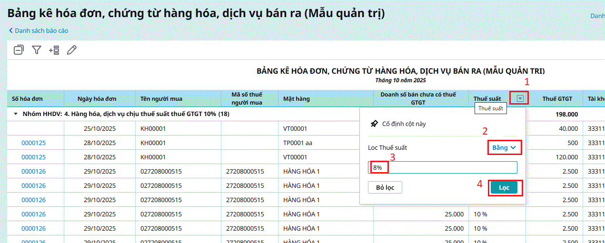Open invoice 0000125 in the TP0001 aa row
Image resolution: width=605 pixels, height=243 pixels.
click(x=33, y=143)
